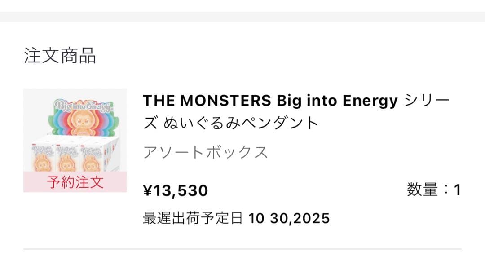Click the アソートボックス variant label
The height and width of the screenshot is (265, 485).
pyautogui.click(x=205, y=153)
